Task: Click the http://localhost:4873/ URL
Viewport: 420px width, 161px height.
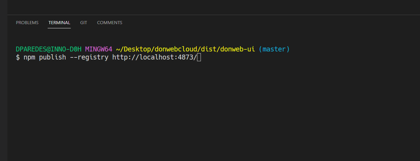Action: pos(154,57)
